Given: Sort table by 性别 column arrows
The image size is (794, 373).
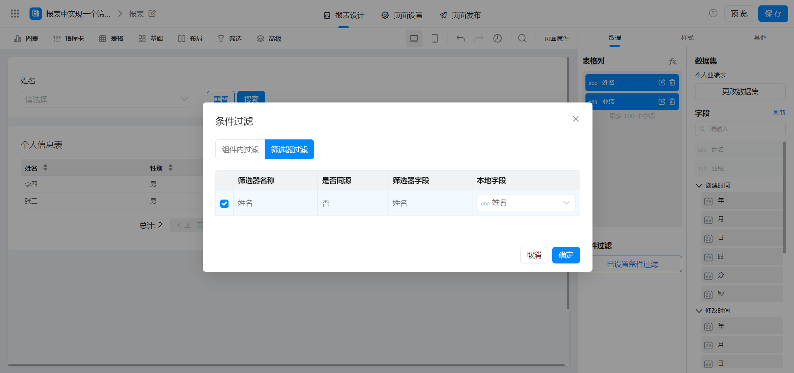Looking at the screenshot, I should (170, 168).
